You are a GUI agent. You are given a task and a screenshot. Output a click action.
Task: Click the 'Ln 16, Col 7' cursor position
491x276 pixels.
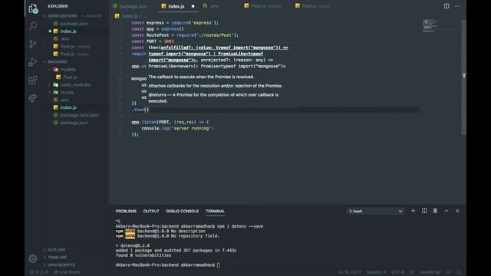[350, 272]
